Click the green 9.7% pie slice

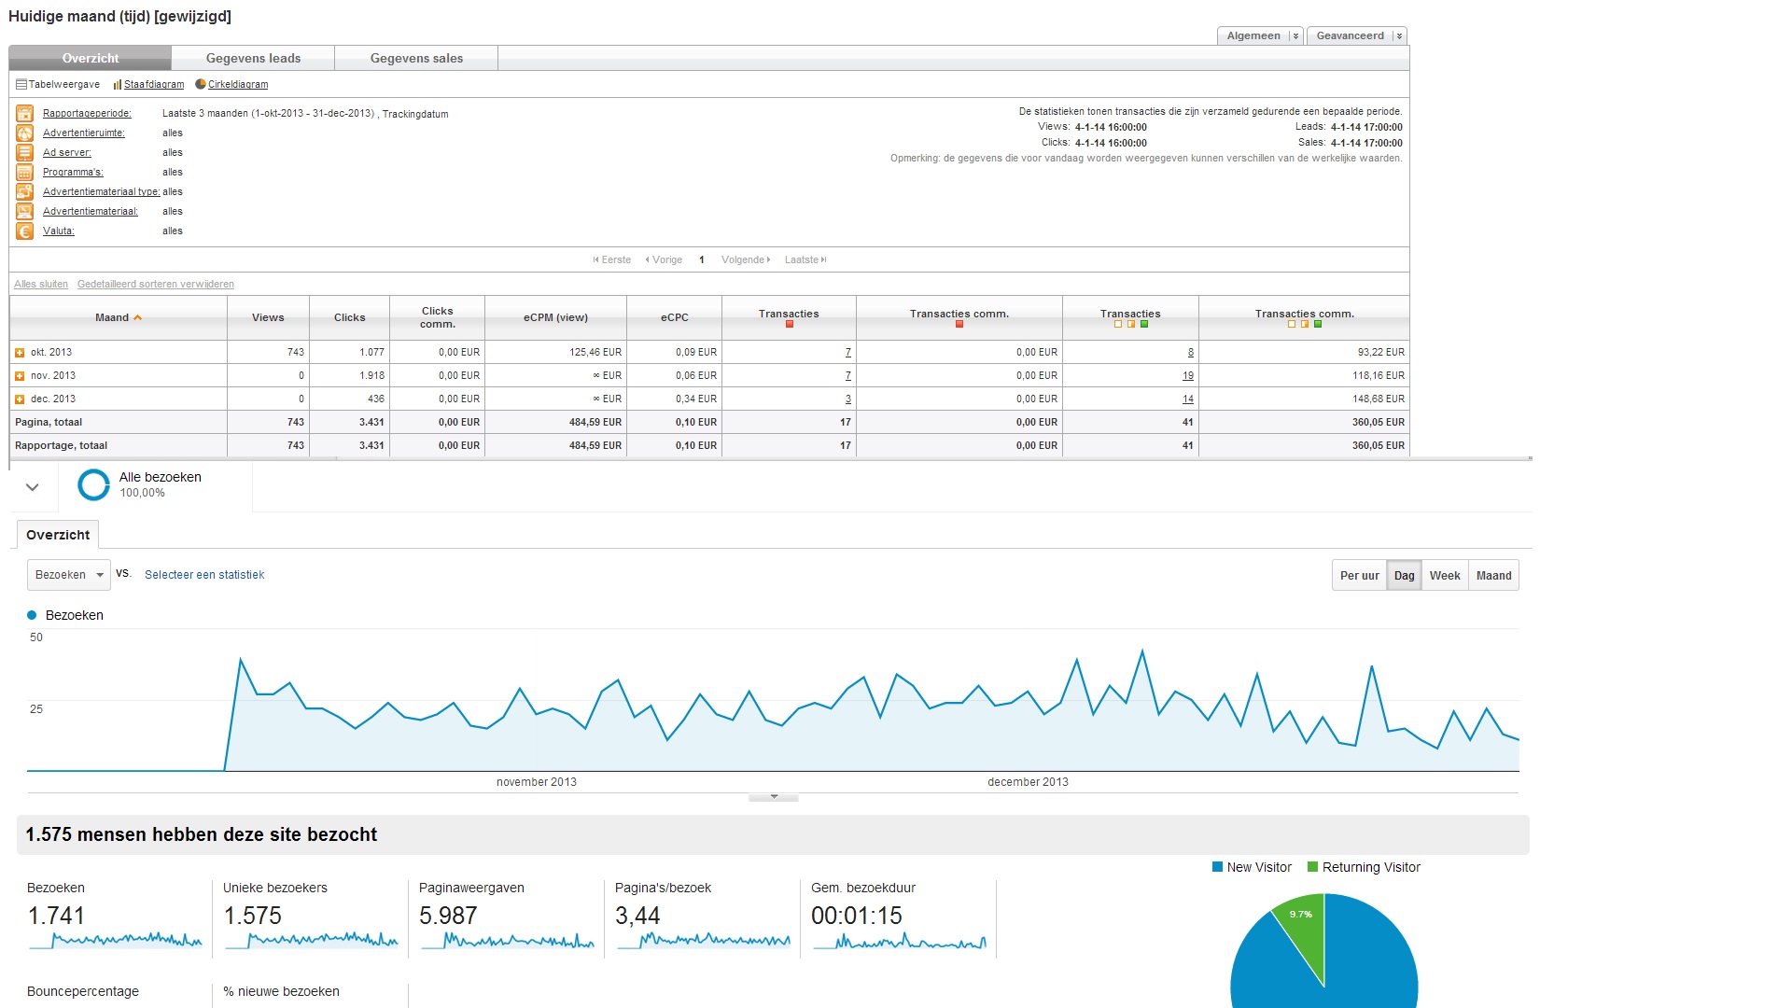[1304, 929]
